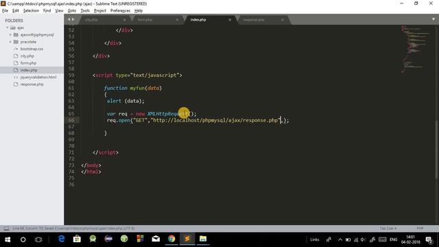Open the Project menu
Viewport: 439px width, 247px height.
coord(100,11)
